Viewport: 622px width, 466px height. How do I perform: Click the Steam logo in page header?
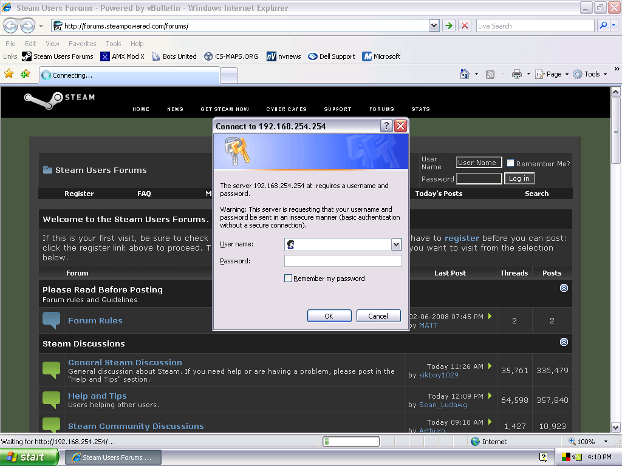pos(60,100)
